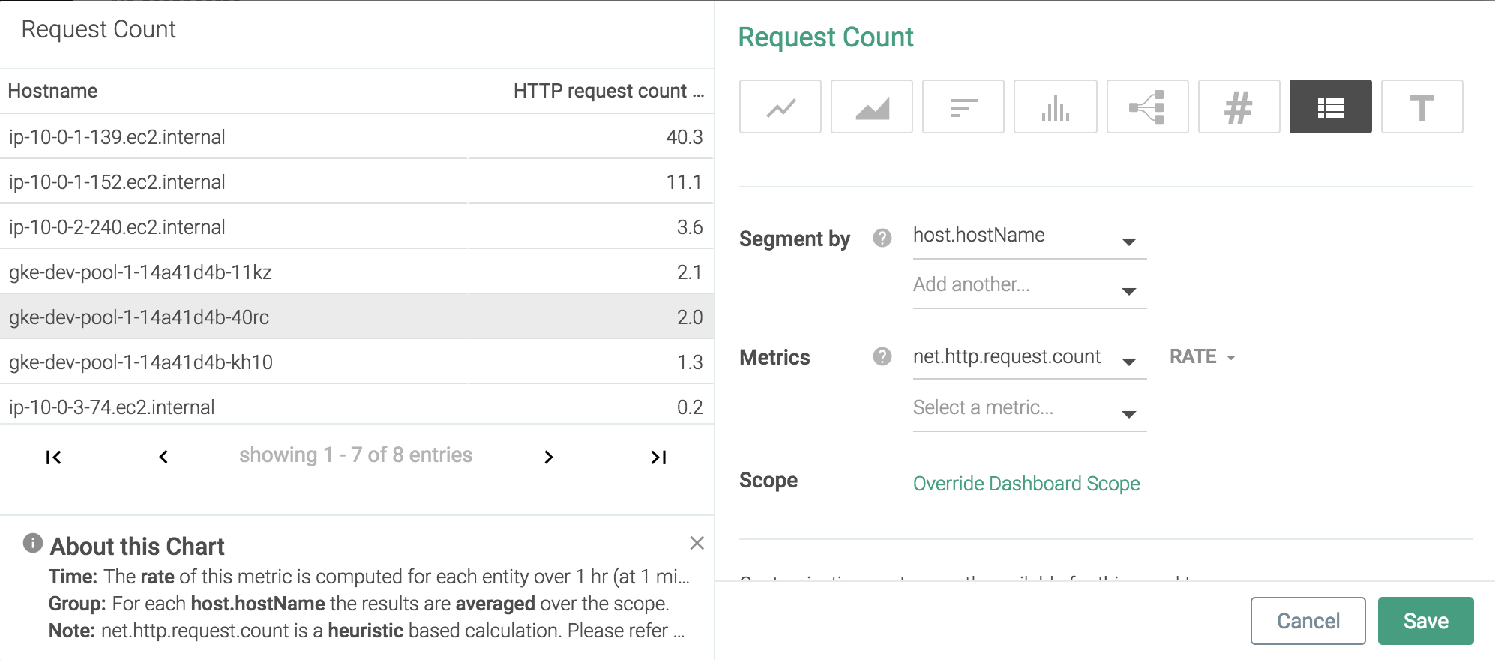Screen dimensions: 1495x660
Task: Select the area chart panel type
Action: point(872,106)
